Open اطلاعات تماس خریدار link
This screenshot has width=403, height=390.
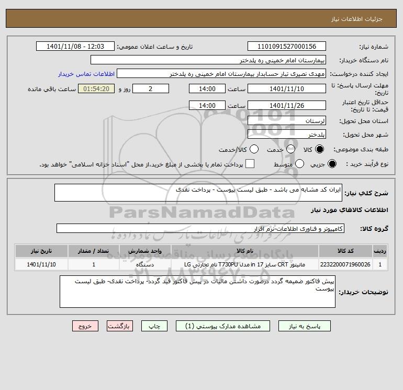click(86, 74)
